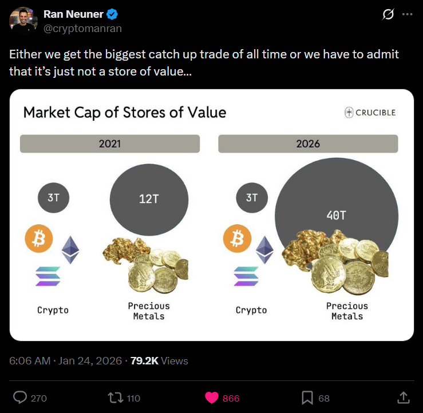The width and height of the screenshot is (423, 413).
Task: Open the Market Cap chart image
Action: pyautogui.click(x=211, y=215)
